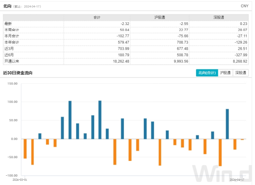Click the CNY currency label
Image resolution: width=255 pixels, height=185 pixels.
click(245, 6)
